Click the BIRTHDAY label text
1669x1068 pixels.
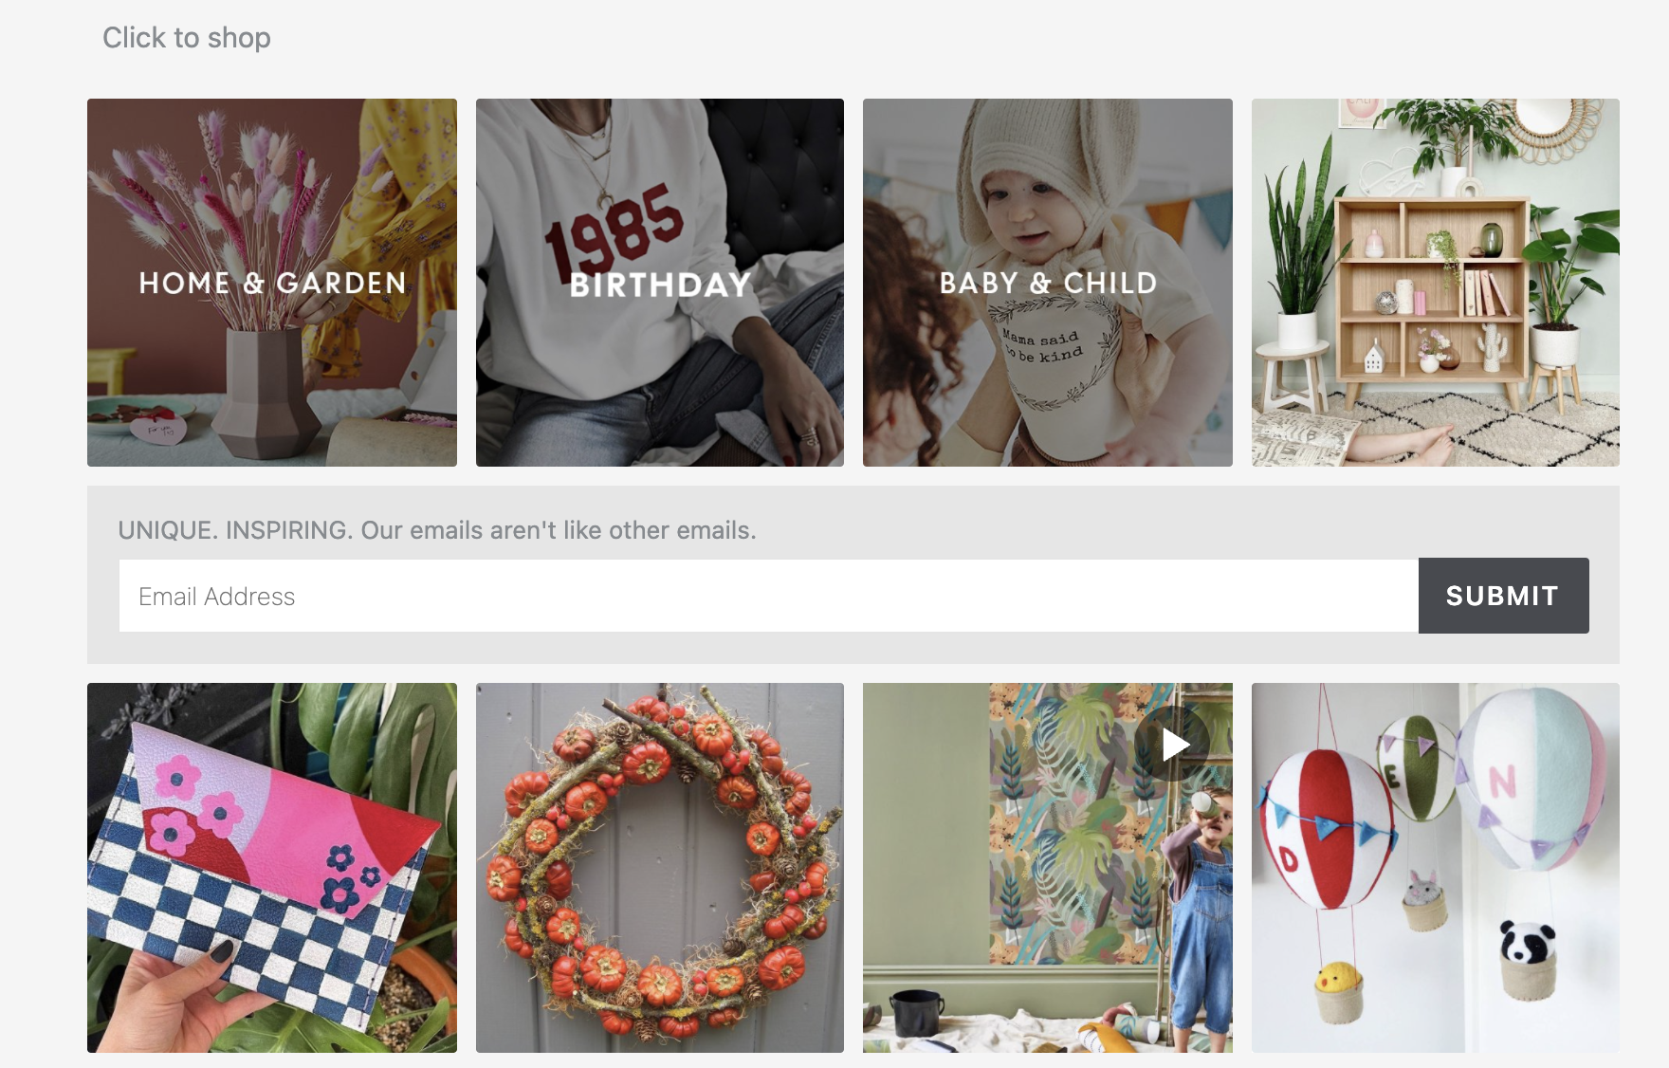point(660,285)
